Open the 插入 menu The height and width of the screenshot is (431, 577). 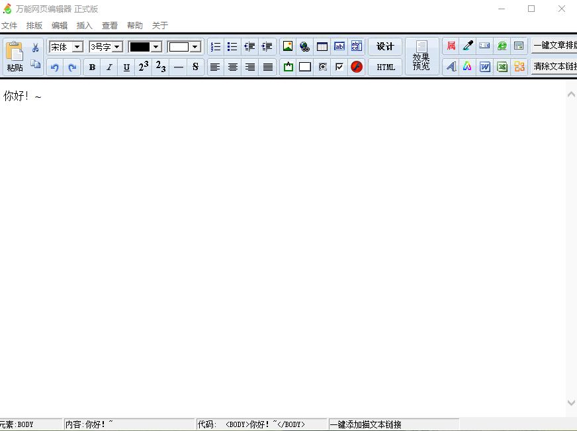click(85, 26)
